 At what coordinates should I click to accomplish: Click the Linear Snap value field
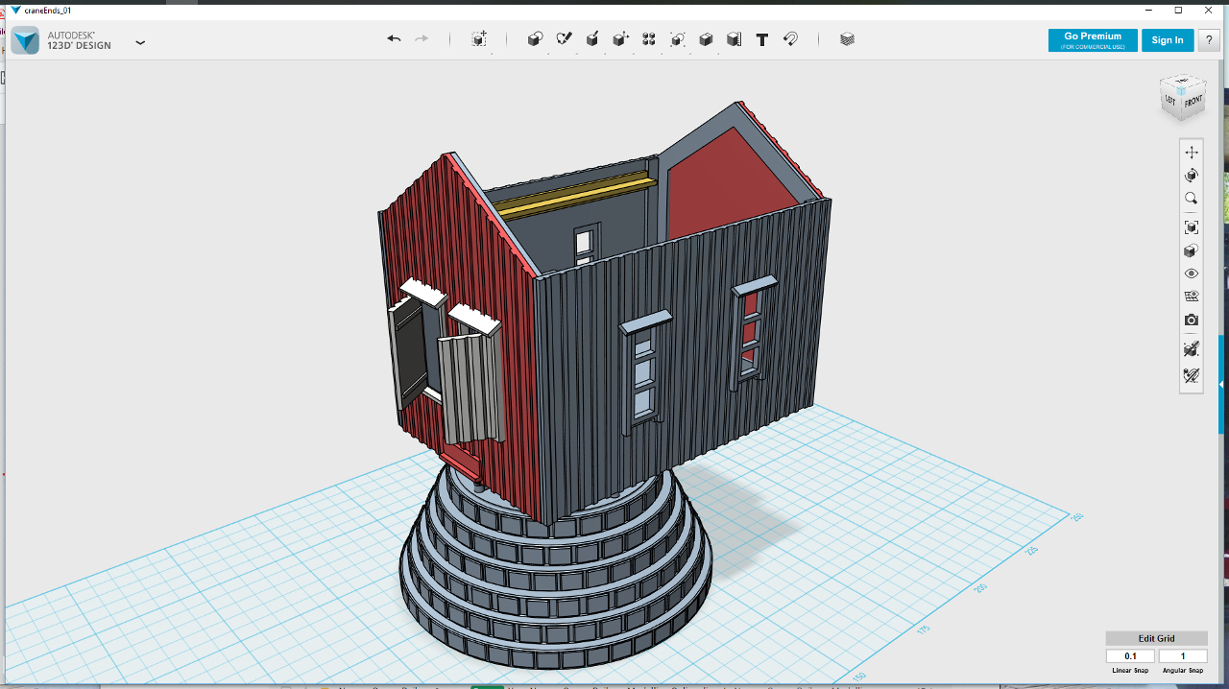pyautogui.click(x=1130, y=656)
